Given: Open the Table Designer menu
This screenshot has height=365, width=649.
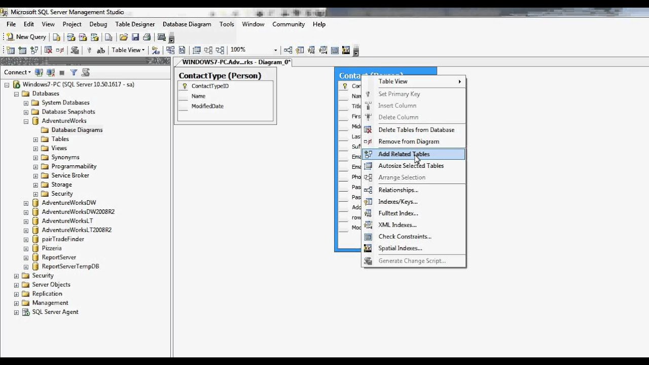Looking at the screenshot, I should click(135, 24).
